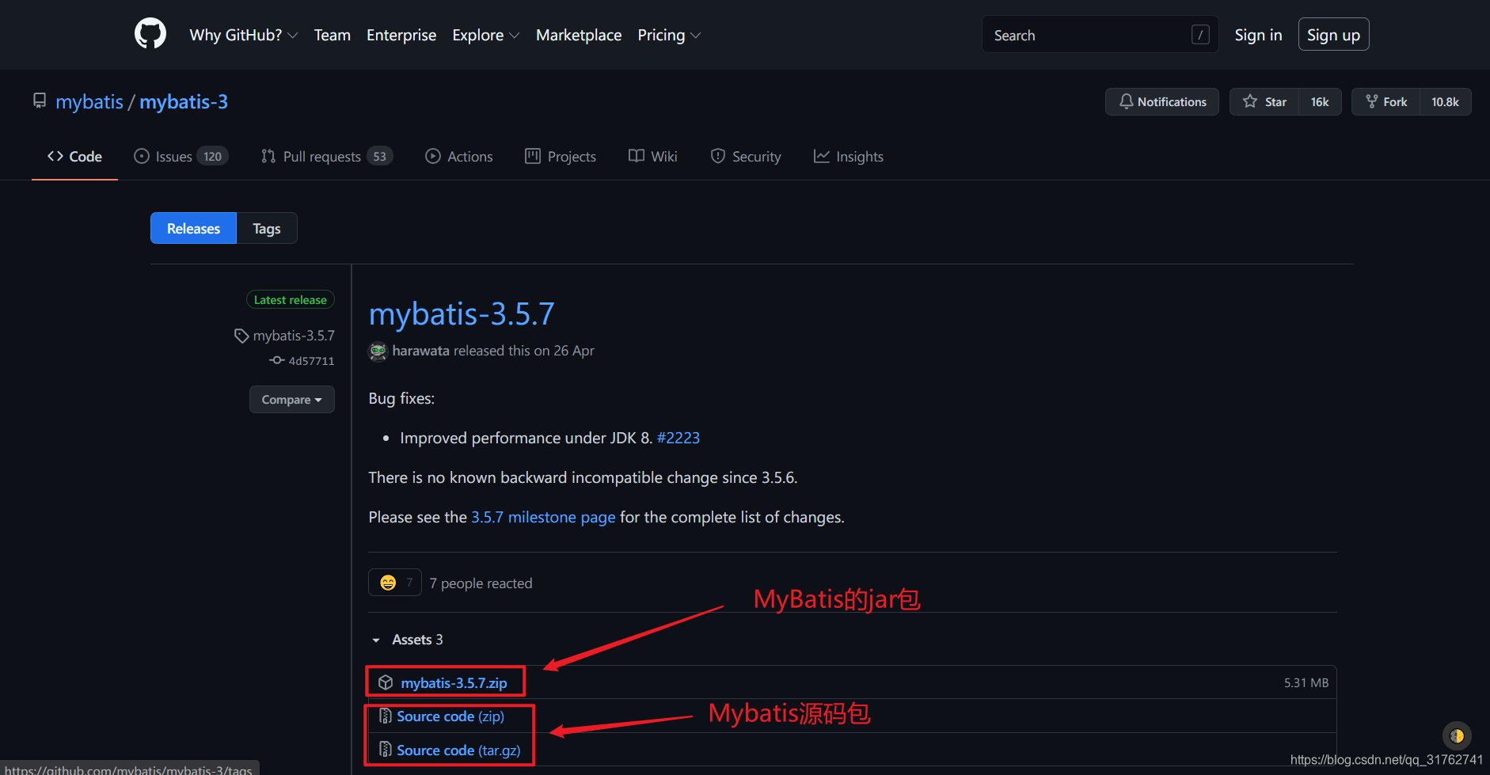Open harawata's profile avatar

[378, 351]
